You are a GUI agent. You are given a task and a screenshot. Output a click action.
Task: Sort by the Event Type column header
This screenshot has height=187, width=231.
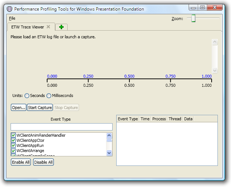click(x=128, y=119)
